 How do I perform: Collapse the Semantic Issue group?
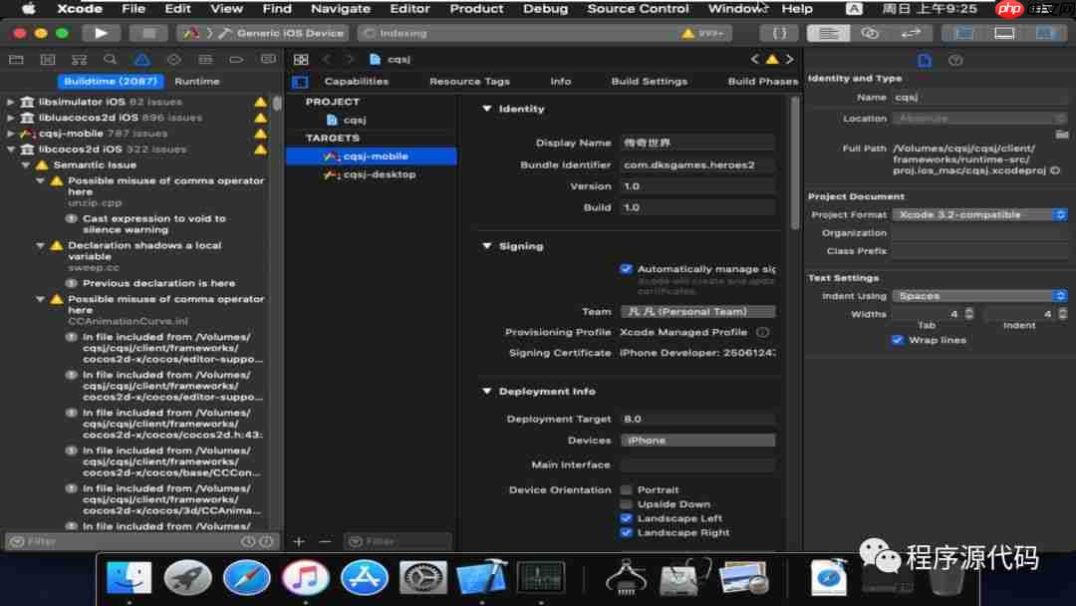pyautogui.click(x=25, y=164)
